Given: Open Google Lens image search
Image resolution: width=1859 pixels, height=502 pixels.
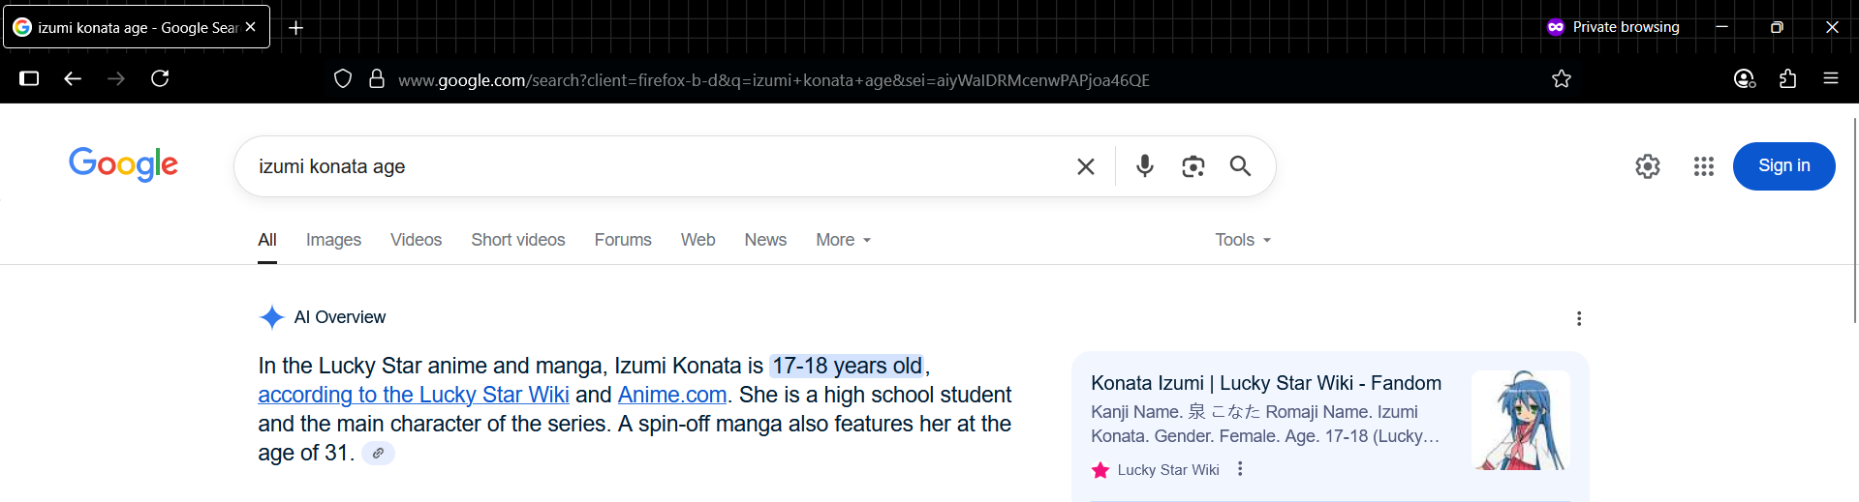Looking at the screenshot, I should click(x=1193, y=166).
